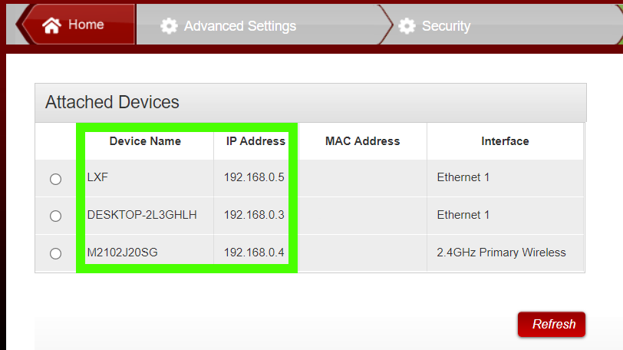Click the Device Name column header
Viewport: 623px width, 350px height.
[x=145, y=141]
